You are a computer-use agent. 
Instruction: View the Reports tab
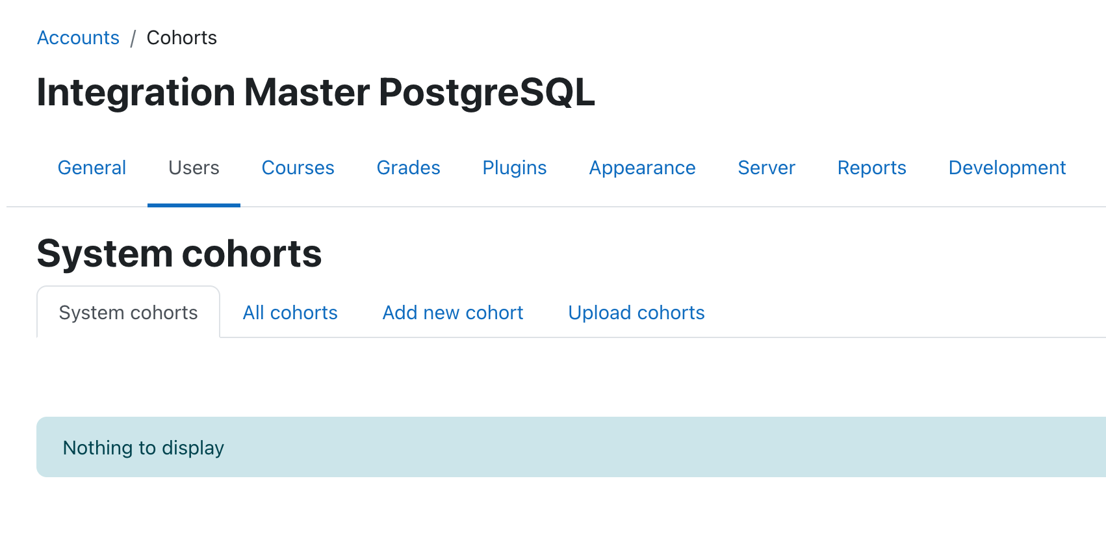click(x=871, y=168)
